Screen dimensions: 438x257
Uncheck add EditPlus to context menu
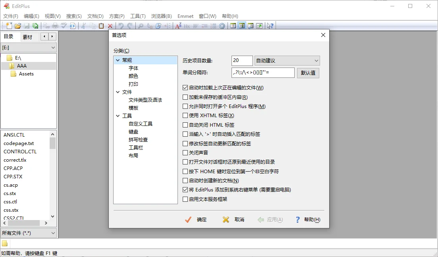tap(185, 190)
